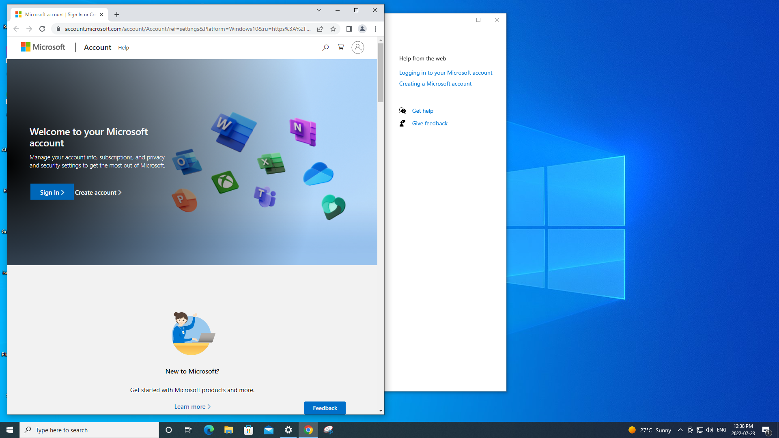Screen dimensions: 779x438
Task: Open the Create account link
Action: 98,192
